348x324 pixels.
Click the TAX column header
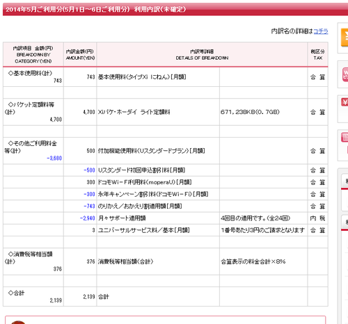pos(318,55)
